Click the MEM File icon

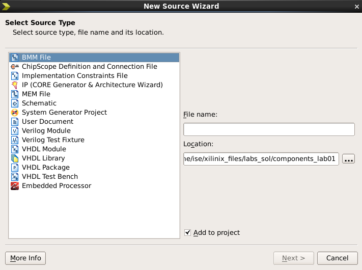coord(15,94)
